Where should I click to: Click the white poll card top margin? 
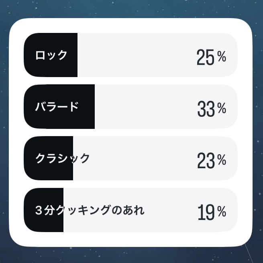(130, 25)
